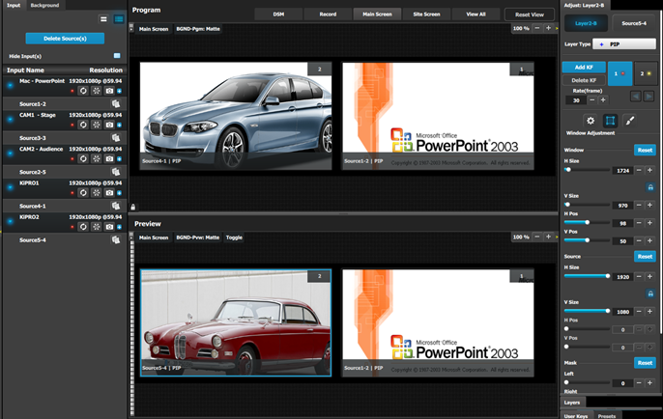
Task: Open the brush/color adjustment icon
Action: coord(629,121)
